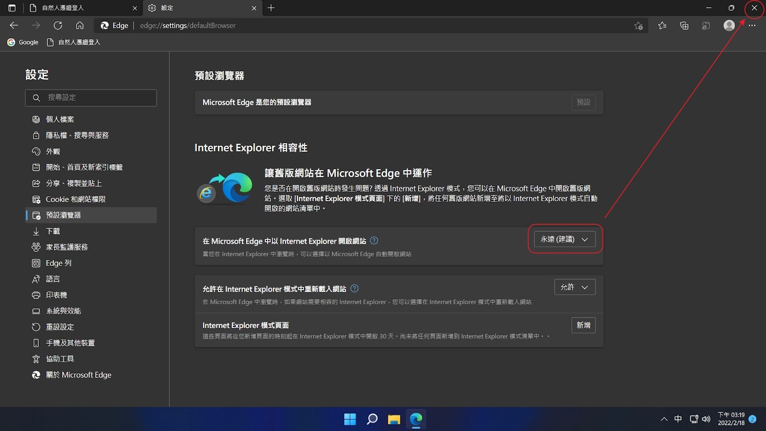
Task: Click the 中 input method indicator
Action: 678,419
